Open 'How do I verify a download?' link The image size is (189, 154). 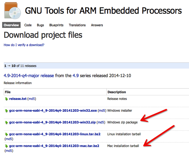24,45
